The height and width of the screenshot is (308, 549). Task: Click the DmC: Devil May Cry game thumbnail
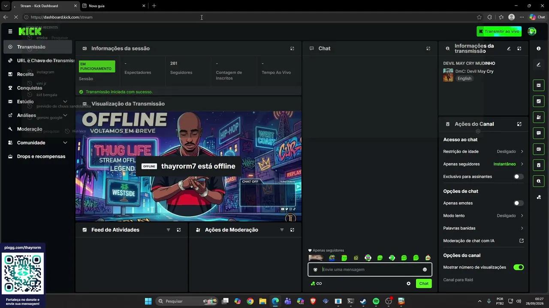(448, 75)
